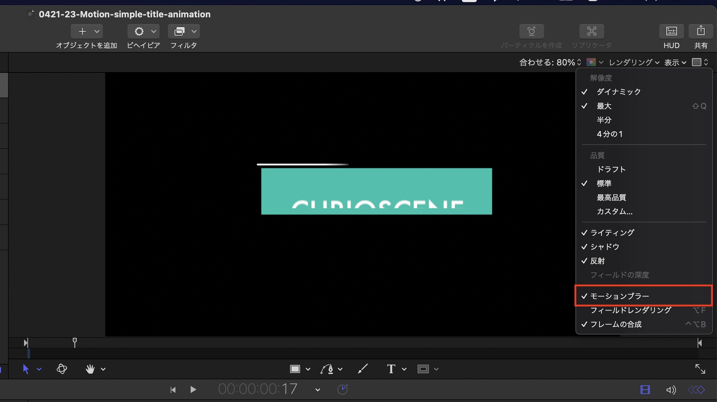Select the 3D transform tool
The width and height of the screenshot is (717, 402).
62,369
